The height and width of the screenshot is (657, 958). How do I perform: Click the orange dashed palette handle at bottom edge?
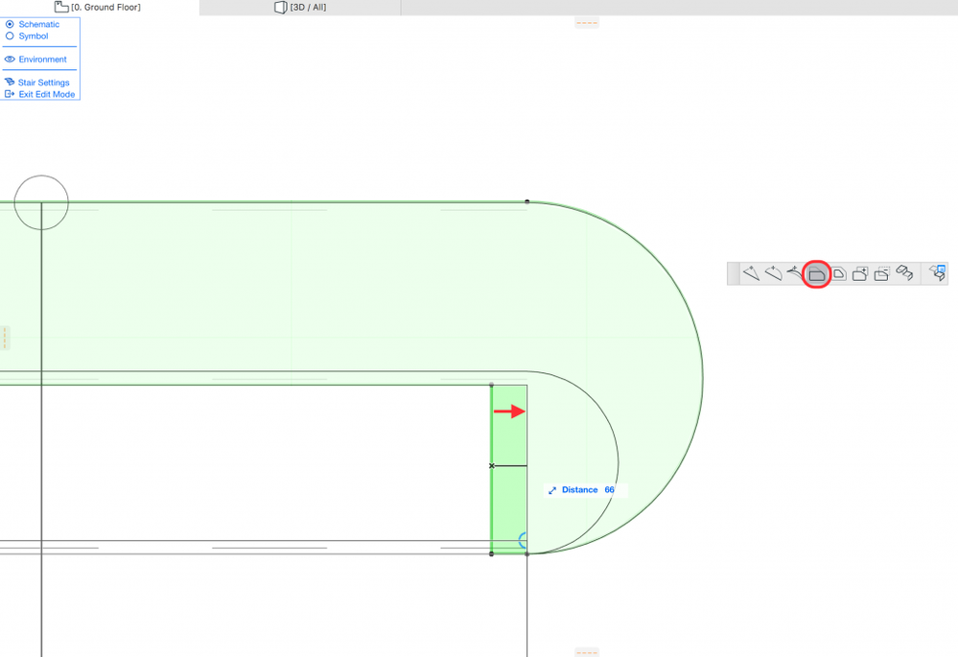587,653
